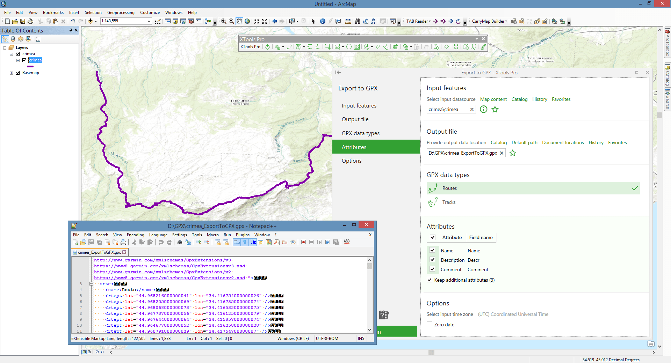Collapse the Layers tree node
Screen dimensions: 671x363
click(x=5, y=47)
